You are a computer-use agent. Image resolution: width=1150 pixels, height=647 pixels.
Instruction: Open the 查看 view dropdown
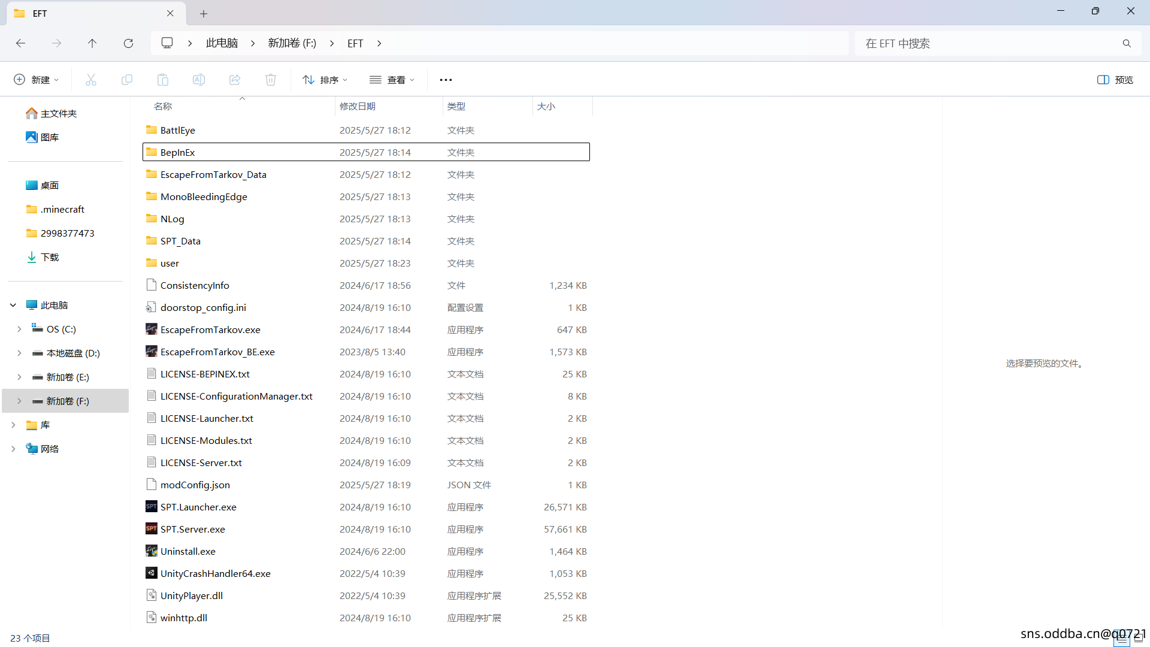[x=392, y=80]
